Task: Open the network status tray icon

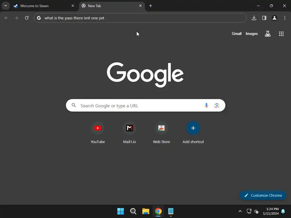Action: [x=249, y=211]
